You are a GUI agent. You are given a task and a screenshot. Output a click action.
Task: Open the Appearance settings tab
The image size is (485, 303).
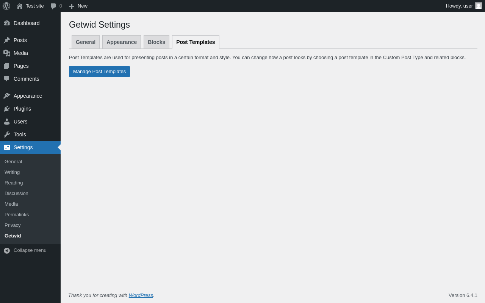122,42
